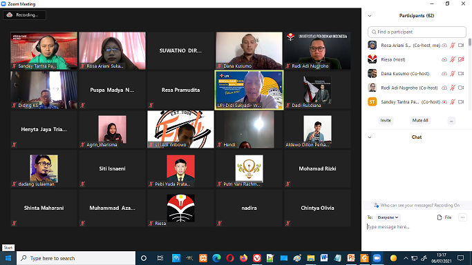Screen dimensions: 472x265
Task: Collapse the Participants panel chevron
Action: tap(370, 16)
